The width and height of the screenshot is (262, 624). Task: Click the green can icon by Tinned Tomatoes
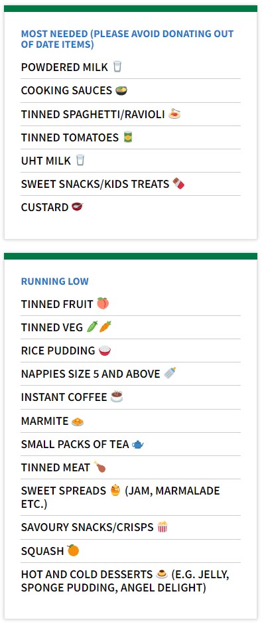(127, 137)
